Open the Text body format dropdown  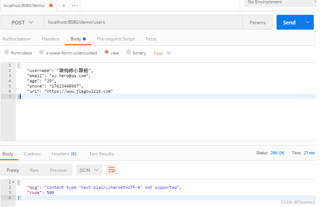pos(162,53)
